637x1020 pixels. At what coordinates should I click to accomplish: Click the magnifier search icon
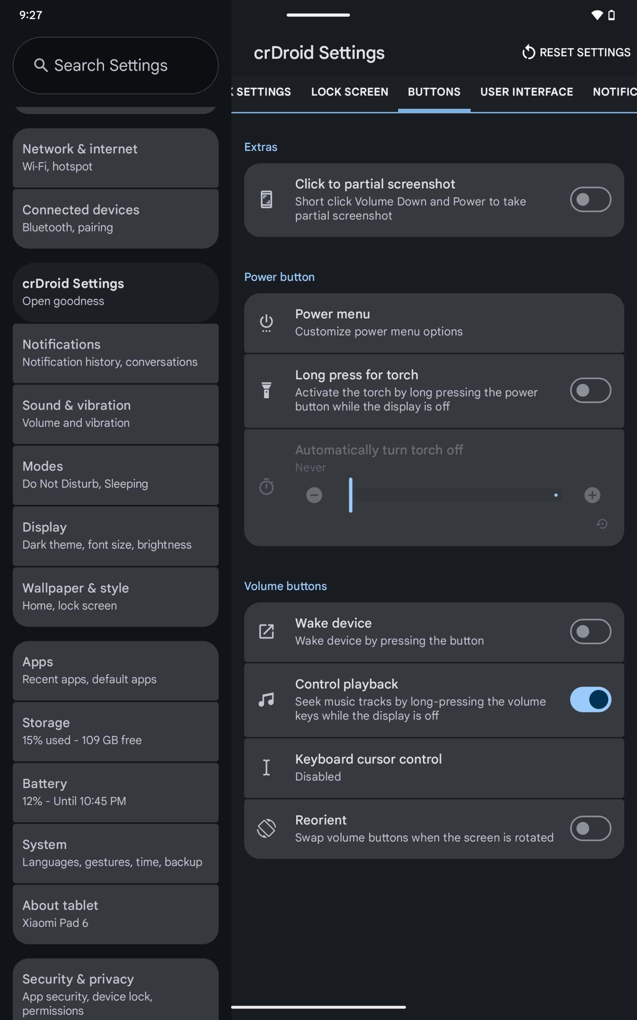click(41, 65)
